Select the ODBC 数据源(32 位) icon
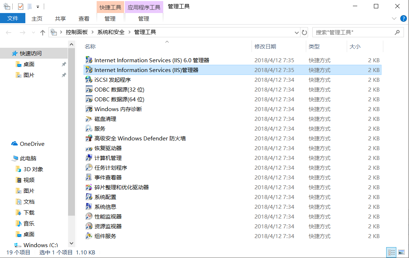The image size is (409, 258). tap(89, 89)
